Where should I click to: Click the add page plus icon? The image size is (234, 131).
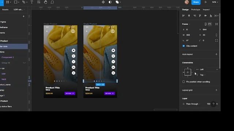pos(23,16)
